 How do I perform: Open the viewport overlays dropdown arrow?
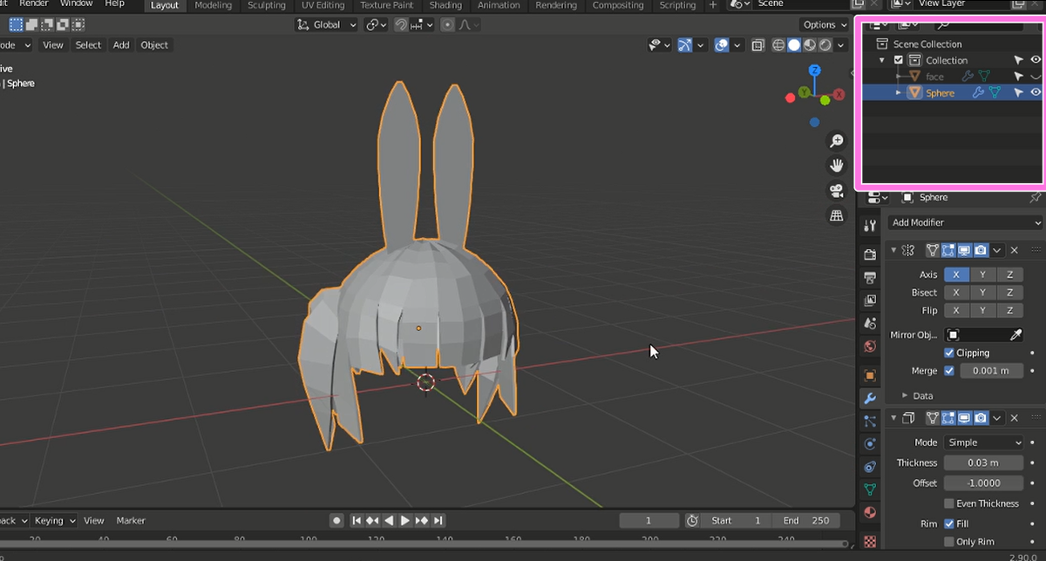737,45
